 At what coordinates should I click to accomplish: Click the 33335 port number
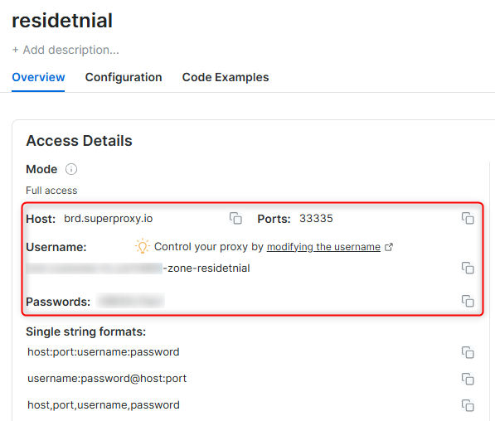coord(316,219)
